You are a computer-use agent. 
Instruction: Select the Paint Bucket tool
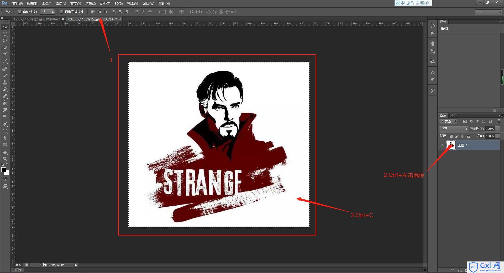tap(5, 103)
